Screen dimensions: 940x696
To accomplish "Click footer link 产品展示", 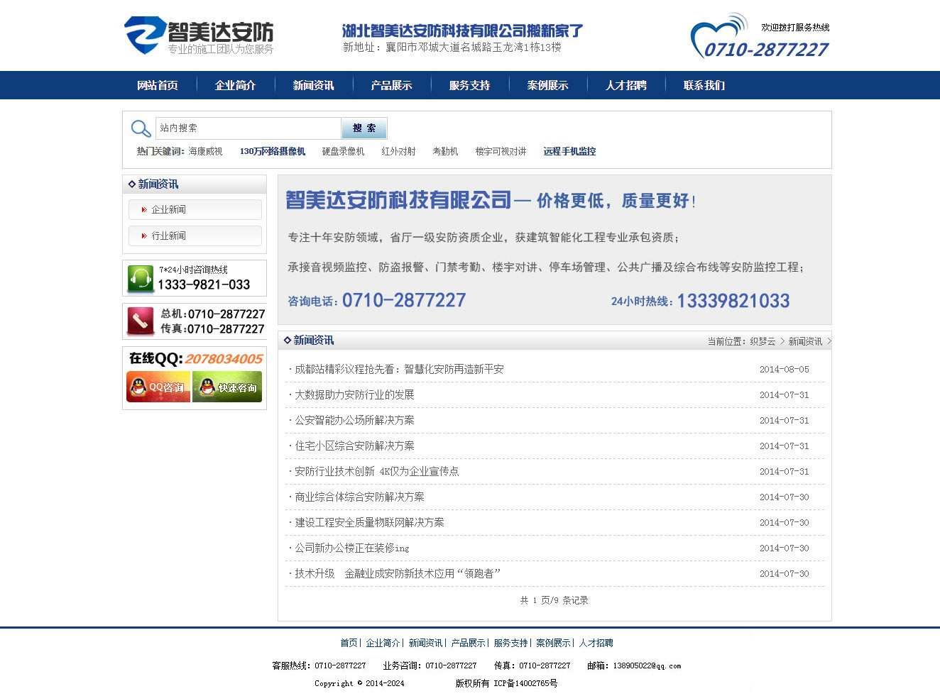I will tap(468, 643).
